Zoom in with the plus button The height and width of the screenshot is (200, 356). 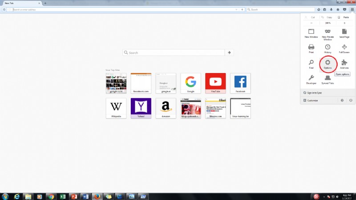click(344, 23)
